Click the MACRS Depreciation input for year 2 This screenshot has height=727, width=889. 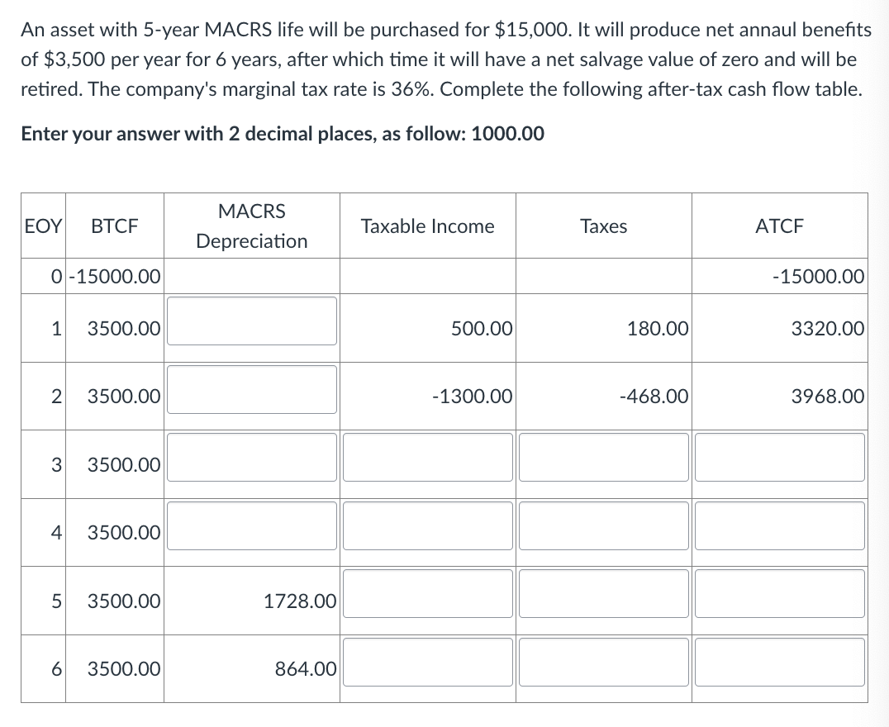coord(252,390)
